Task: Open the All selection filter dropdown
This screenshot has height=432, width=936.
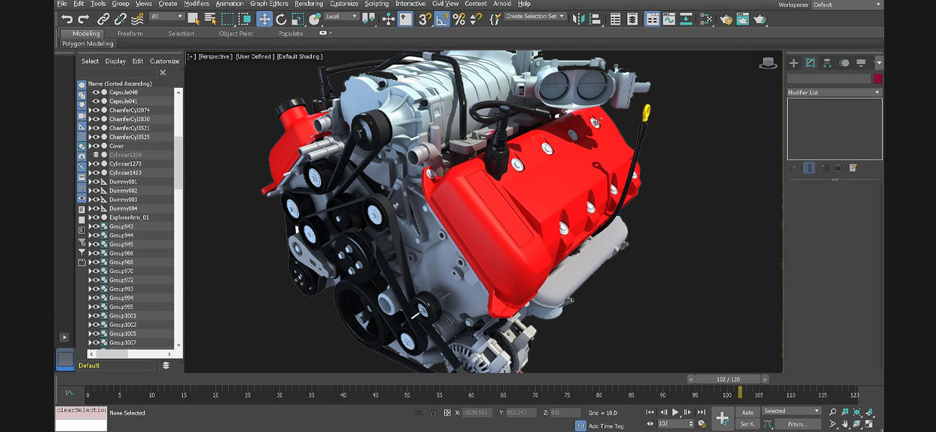Action: (x=166, y=15)
